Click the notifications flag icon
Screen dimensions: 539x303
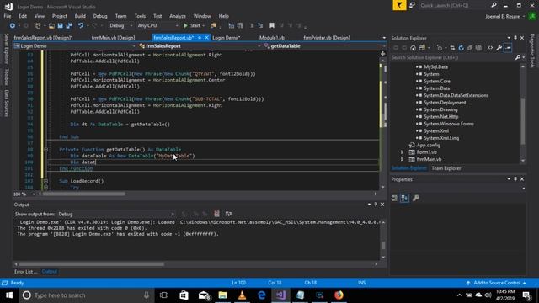[399, 6]
